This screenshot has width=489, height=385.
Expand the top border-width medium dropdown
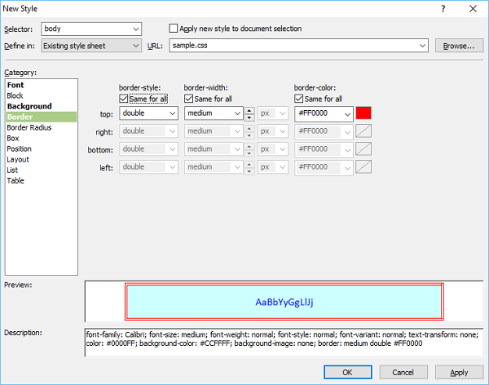coord(214,113)
